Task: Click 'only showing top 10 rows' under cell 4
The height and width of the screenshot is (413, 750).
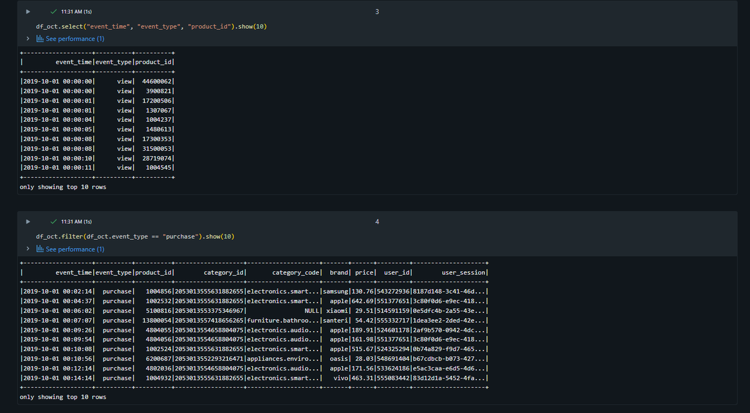Action: [63, 397]
